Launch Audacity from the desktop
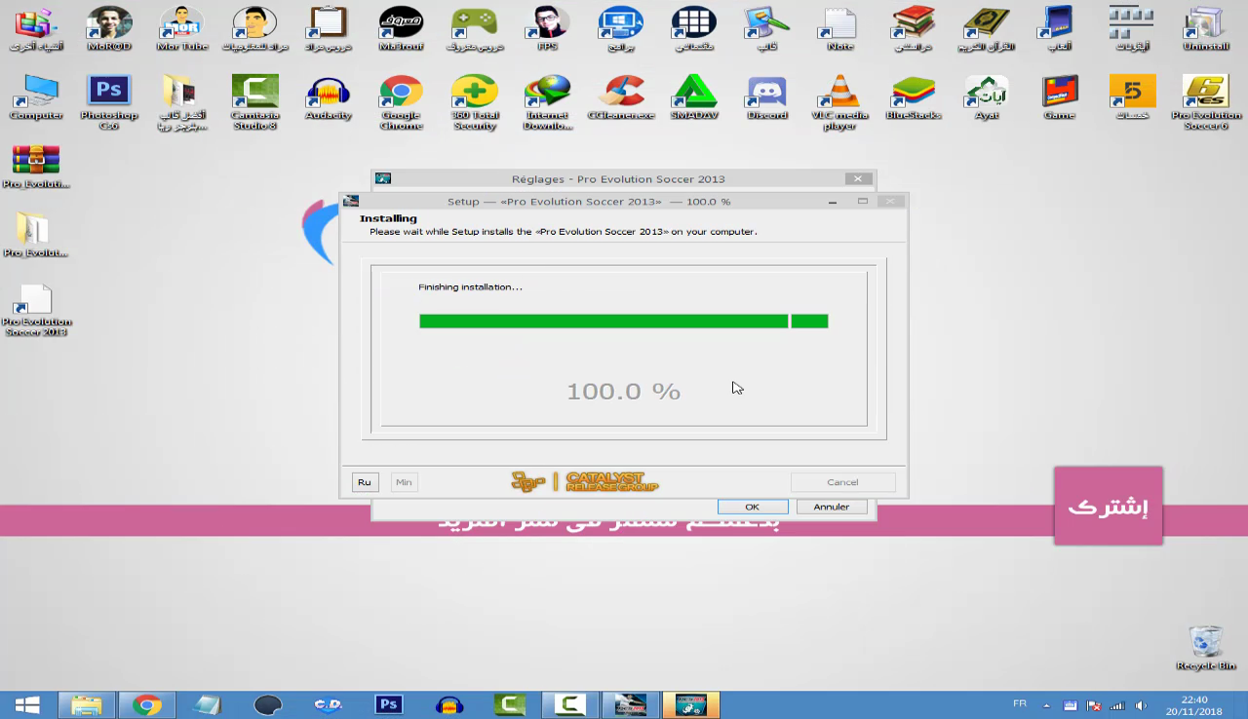 [x=328, y=97]
